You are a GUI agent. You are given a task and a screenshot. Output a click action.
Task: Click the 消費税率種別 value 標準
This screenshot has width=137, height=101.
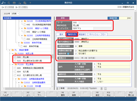104,46
